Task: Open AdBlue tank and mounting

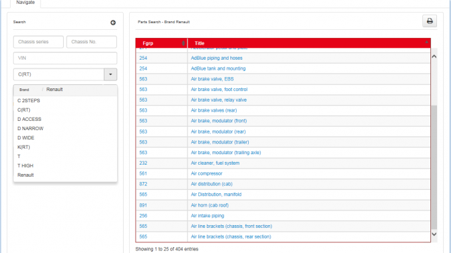Action: (218, 68)
